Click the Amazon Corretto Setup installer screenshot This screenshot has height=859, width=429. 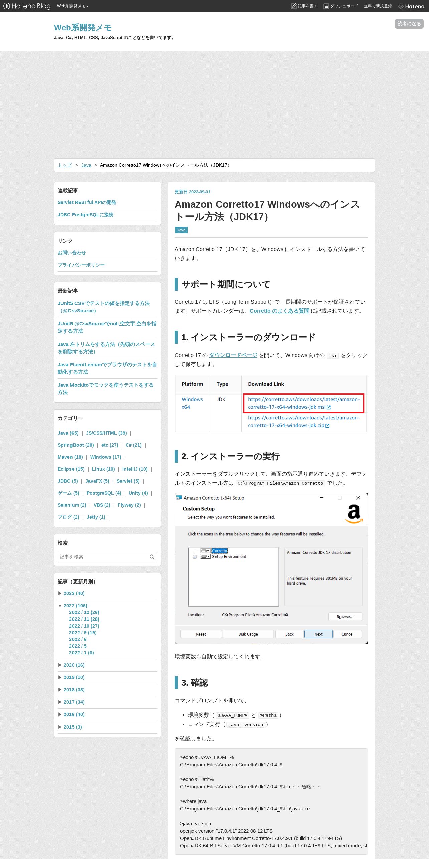271,568
